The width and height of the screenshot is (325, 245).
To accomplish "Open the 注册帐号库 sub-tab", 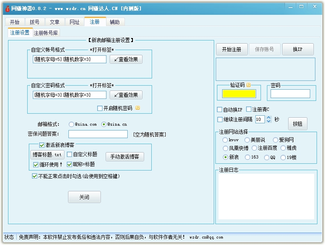I will (x=46, y=33).
